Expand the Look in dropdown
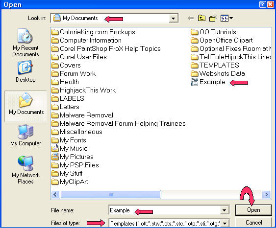Image resolution: width=276 pixels, height=228 pixels. [x=173, y=18]
